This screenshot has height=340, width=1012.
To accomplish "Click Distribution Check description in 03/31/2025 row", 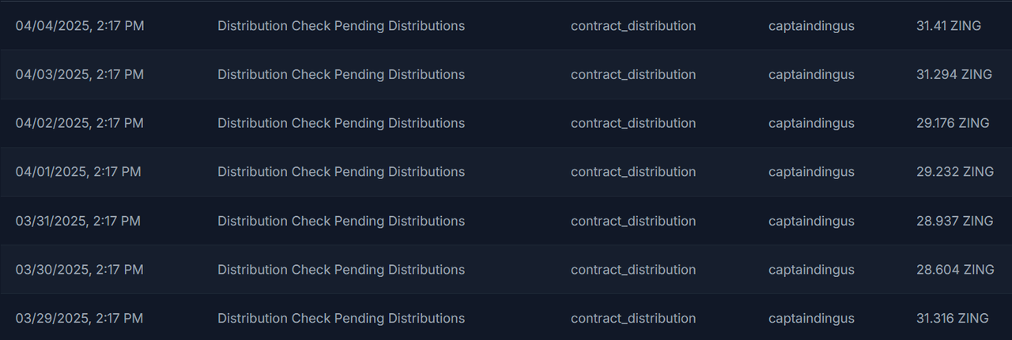I will coord(341,222).
